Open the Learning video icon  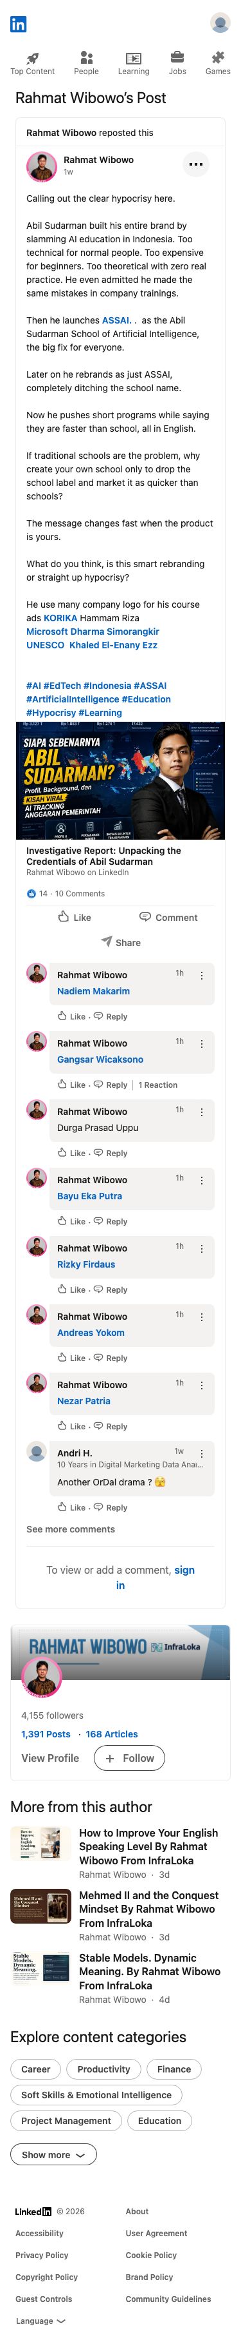[x=134, y=57]
